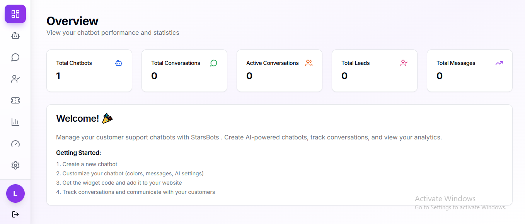The width and height of the screenshot is (525, 224).
Task: Click the Total Messages card
Action: pyautogui.click(x=470, y=71)
